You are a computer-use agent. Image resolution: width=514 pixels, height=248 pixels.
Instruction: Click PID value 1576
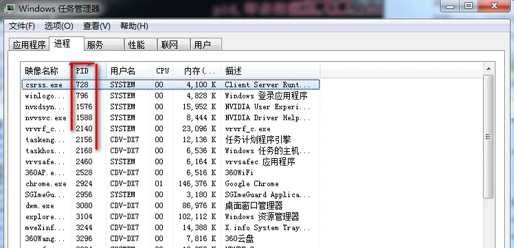[x=85, y=106]
